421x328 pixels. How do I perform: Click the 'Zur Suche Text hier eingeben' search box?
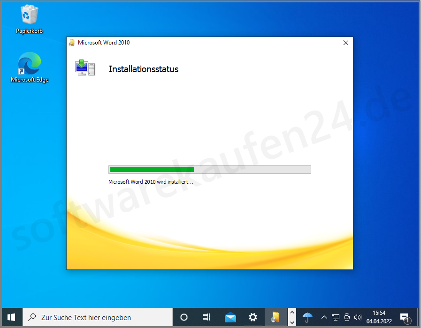pyautogui.click(x=98, y=318)
